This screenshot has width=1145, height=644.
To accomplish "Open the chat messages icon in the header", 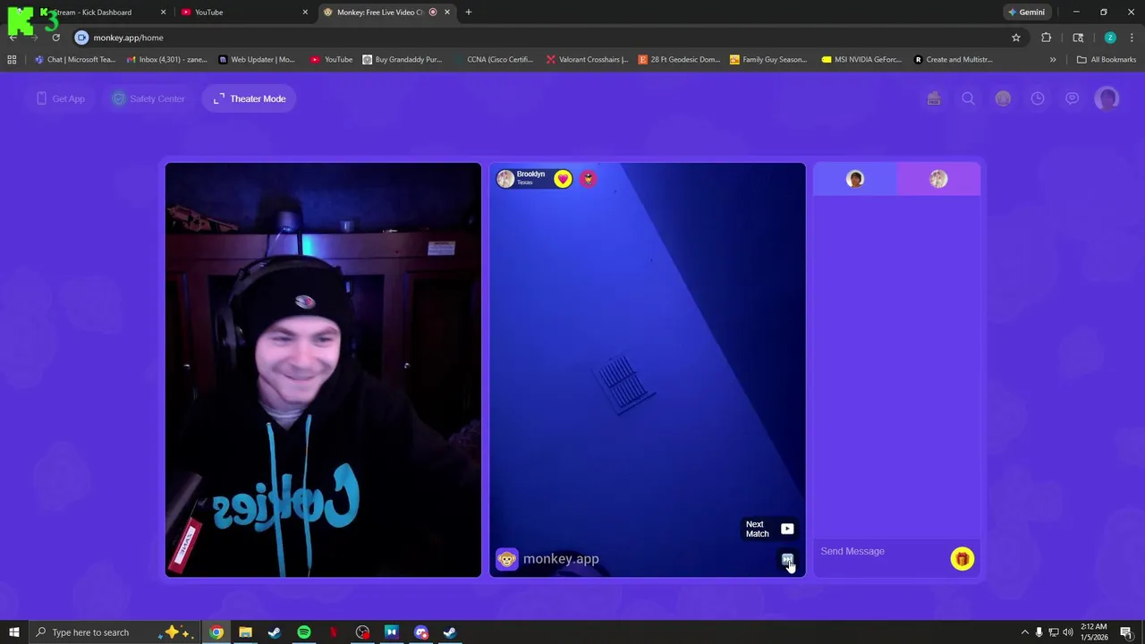I will 1072,98.
